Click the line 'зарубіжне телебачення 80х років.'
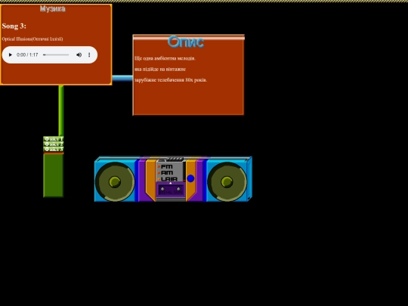 [171, 80]
